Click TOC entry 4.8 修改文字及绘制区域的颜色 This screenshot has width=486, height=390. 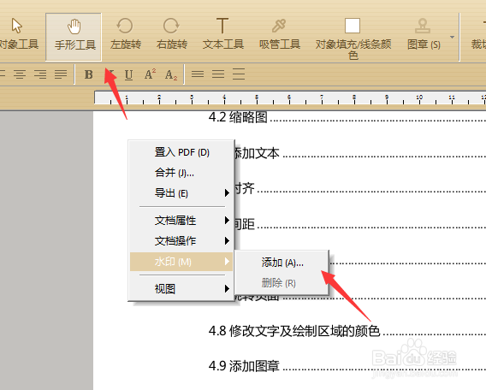[294, 331]
